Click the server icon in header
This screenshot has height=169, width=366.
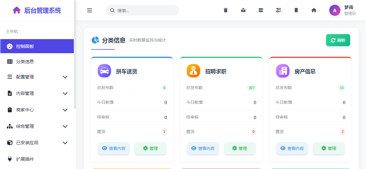coord(261,10)
